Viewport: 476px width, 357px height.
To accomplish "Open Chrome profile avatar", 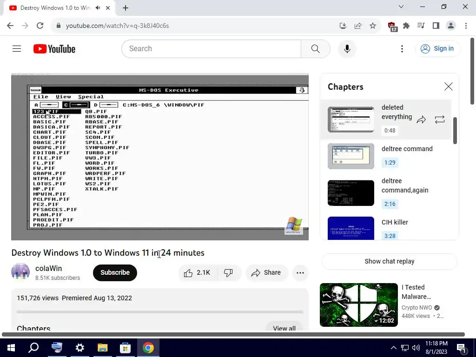I will pos(451,26).
